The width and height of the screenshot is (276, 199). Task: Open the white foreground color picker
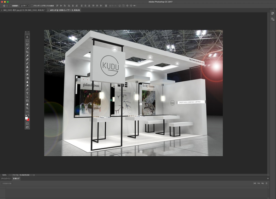coord(26,118)
